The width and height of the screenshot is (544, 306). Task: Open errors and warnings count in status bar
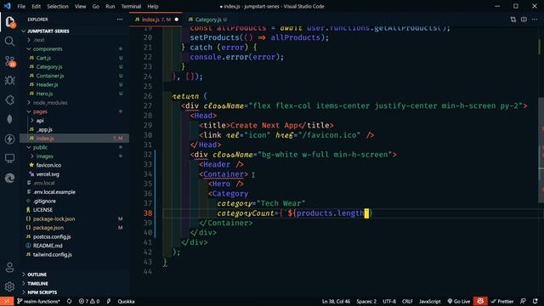coord(89,301)
